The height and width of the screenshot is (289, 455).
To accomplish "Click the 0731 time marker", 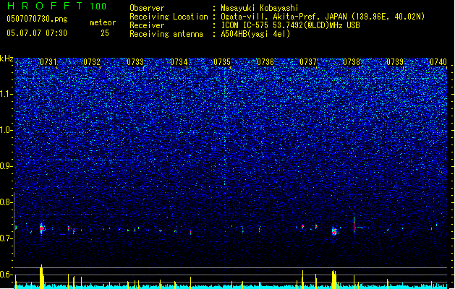I will click(x=48, y=62).
